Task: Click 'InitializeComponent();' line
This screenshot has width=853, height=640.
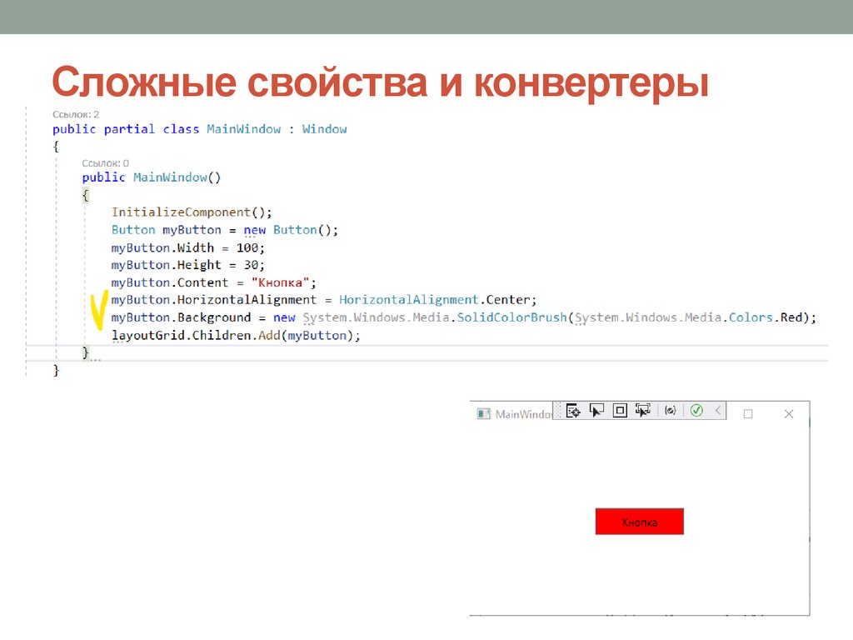Action: pyautogui.click(x=192, y=212)
